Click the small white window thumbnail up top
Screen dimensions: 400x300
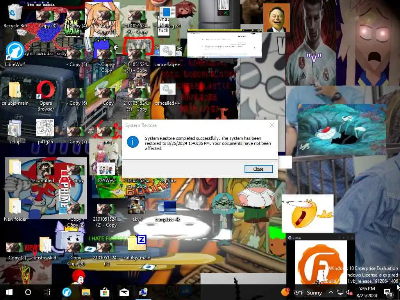click(225, 43)
